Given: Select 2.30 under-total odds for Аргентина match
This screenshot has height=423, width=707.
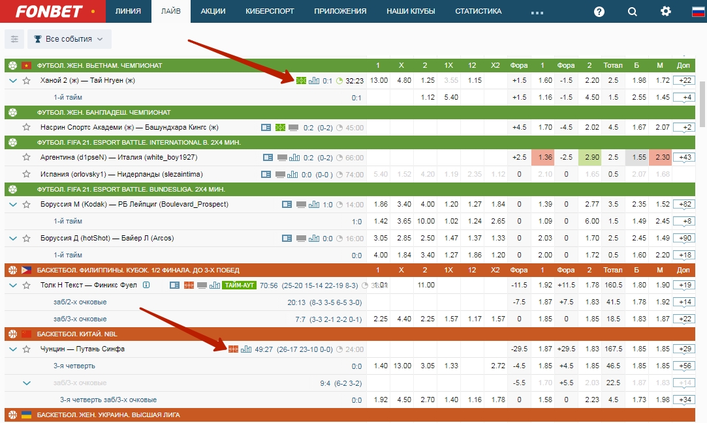Looking at the screenshot, I should point(660,158).
